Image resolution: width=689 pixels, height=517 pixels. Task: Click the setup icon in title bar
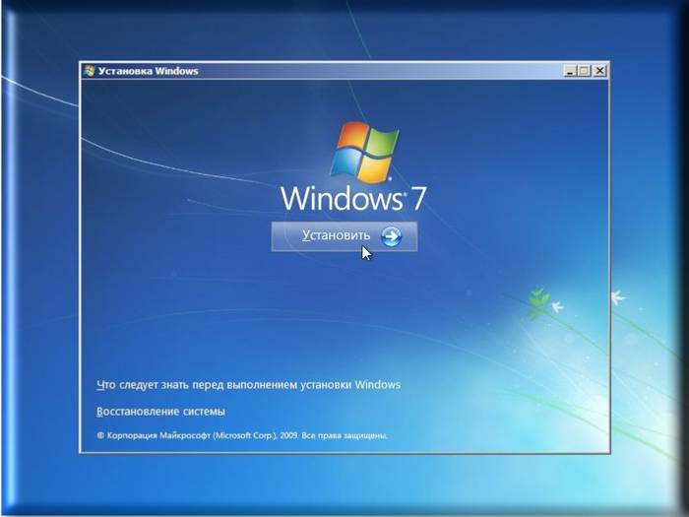click(x=90, y=71)
